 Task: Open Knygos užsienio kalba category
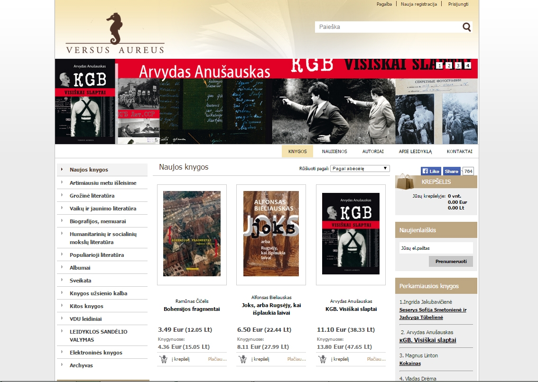tap(99, 293)
